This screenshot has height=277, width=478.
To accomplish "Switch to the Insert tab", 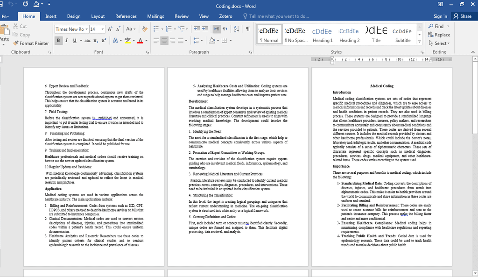I will 51,16.
